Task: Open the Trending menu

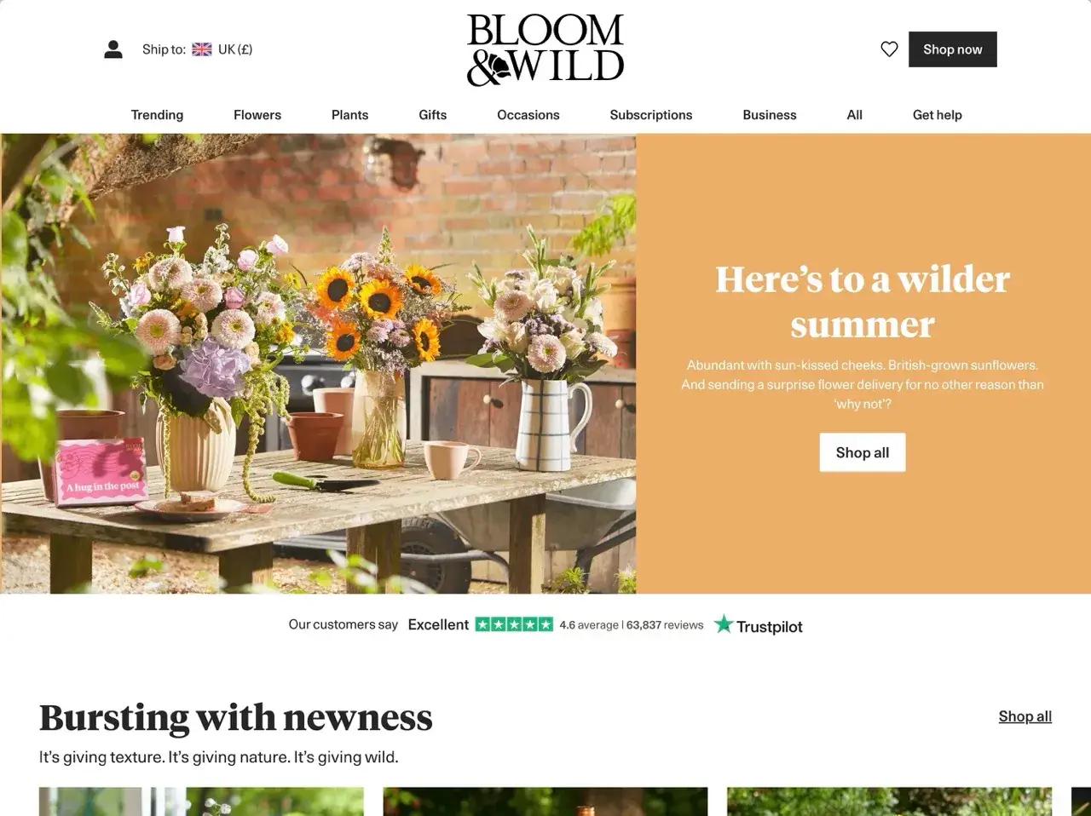Action: [x=157, y=115]
